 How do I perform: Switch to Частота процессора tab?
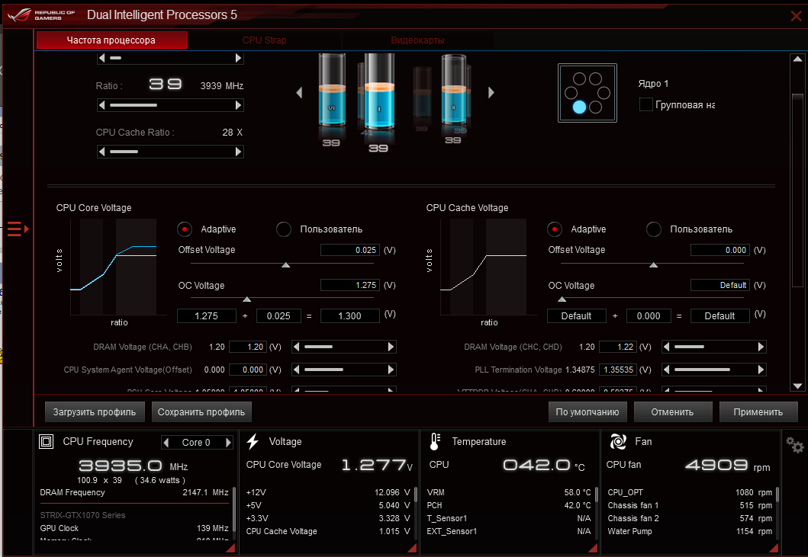pos(111,40)
